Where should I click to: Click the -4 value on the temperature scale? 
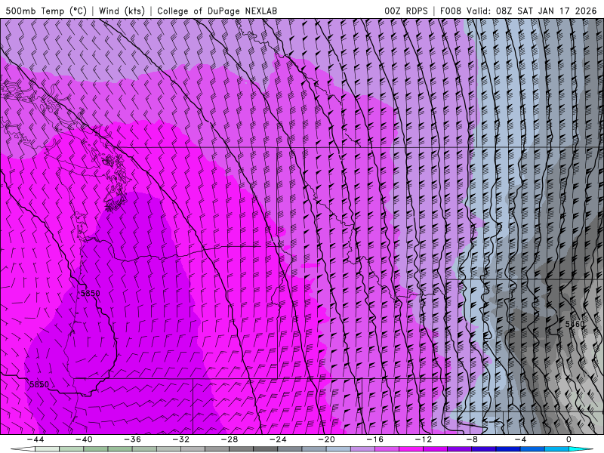pyautogui.click(x=521, y=439)
